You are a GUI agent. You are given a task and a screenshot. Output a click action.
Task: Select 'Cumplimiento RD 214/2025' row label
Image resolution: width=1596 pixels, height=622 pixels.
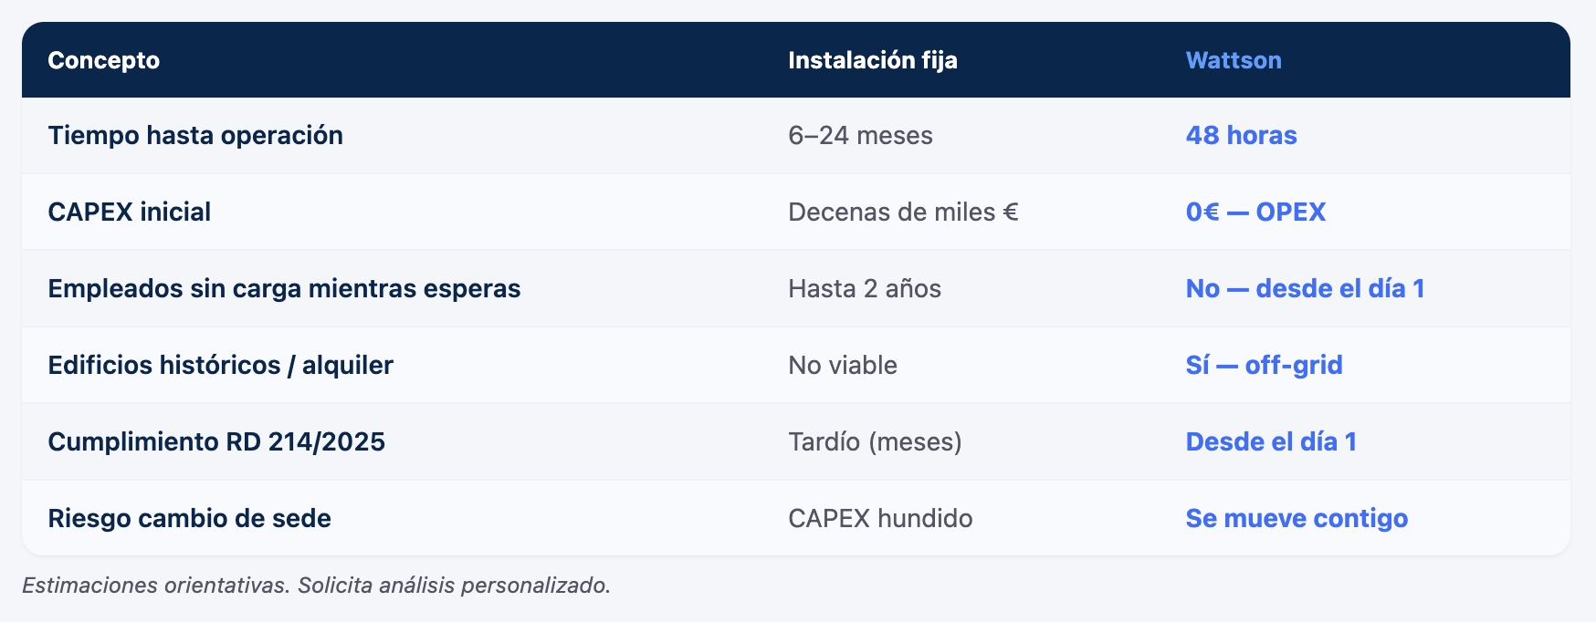click(216, 441)
